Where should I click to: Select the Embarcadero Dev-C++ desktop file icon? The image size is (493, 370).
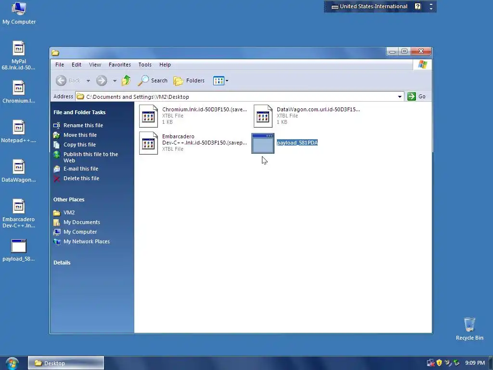19,206
